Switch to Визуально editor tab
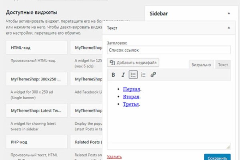Image resolution: width=240 pixels, height=160 pixels. (x=201, y=64)
